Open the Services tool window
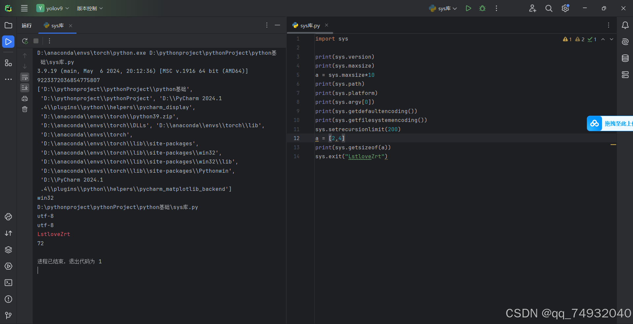 9,266
